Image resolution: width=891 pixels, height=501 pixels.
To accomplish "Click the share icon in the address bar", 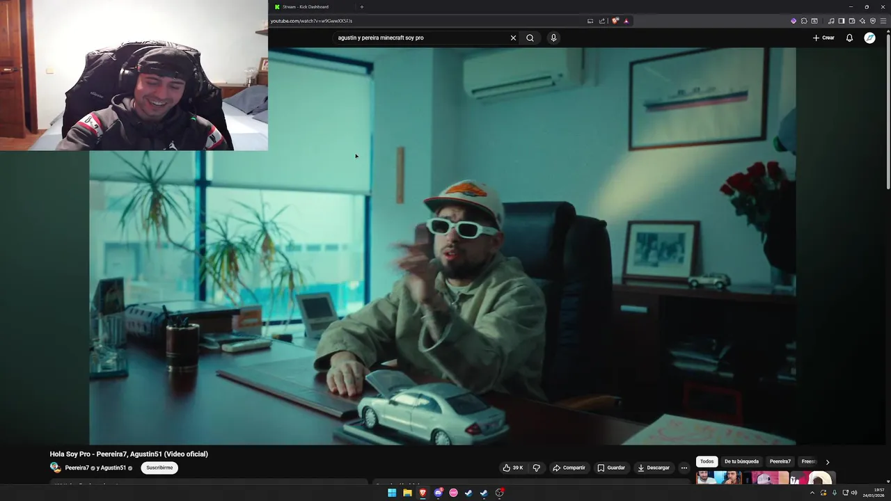I will coord(601,21).
